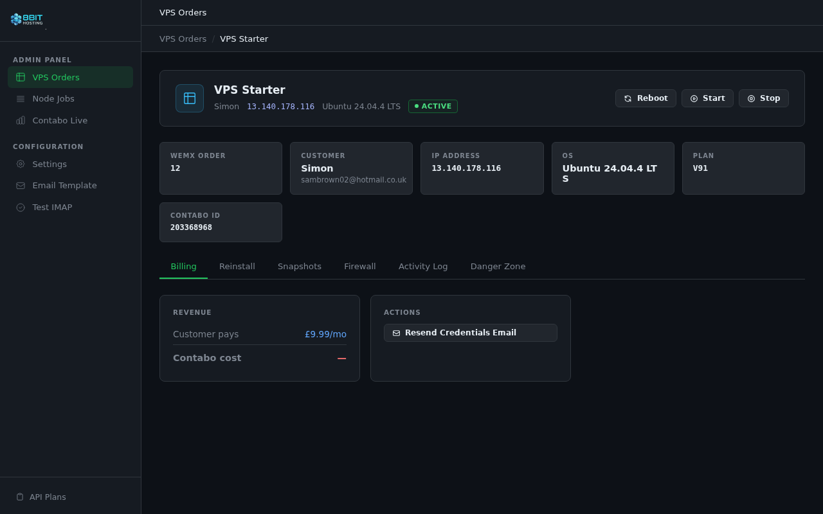Click the VPS Starter header server icon
This screenshot has width=823, height=514.
coord(190,98)
